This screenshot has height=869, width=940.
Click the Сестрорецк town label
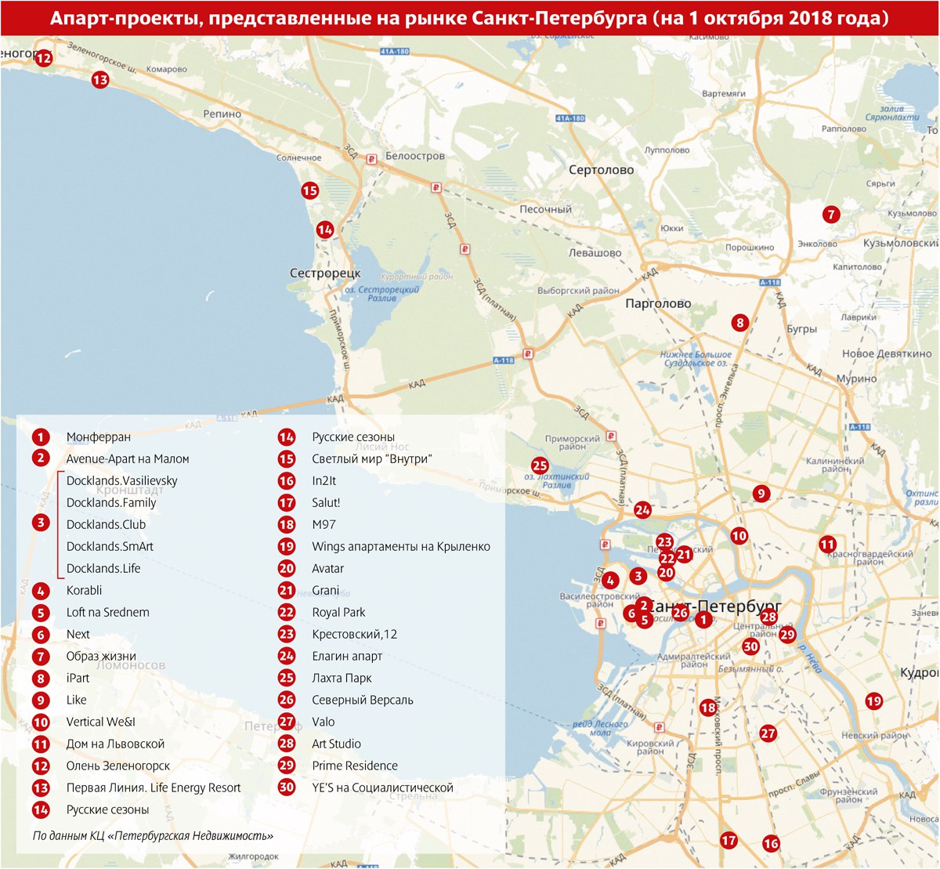(325, 273)
